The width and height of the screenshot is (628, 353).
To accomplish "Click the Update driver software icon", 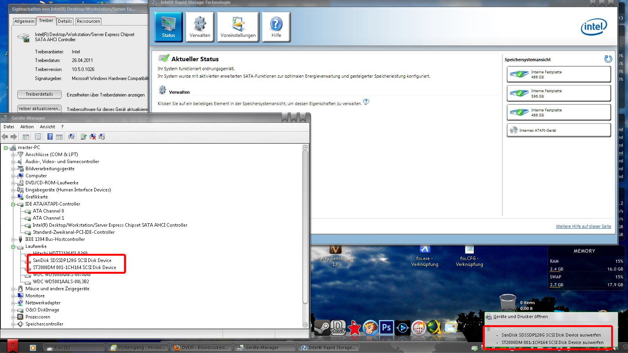I will [x=83, y=136].
